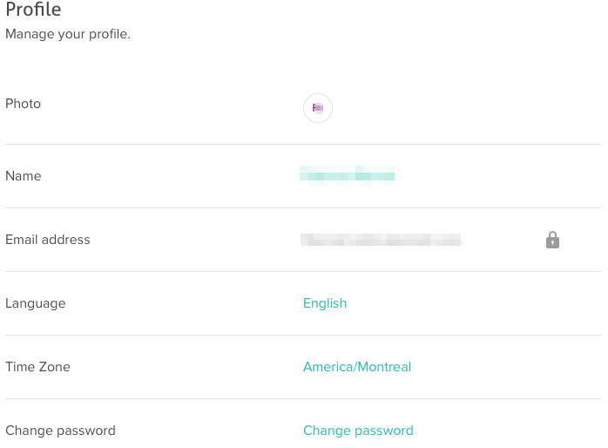Image resolution: width=608 pixels, height=448 pixels.
Task: Click the divider below the Email address row
Action: [x=303, y=271]
